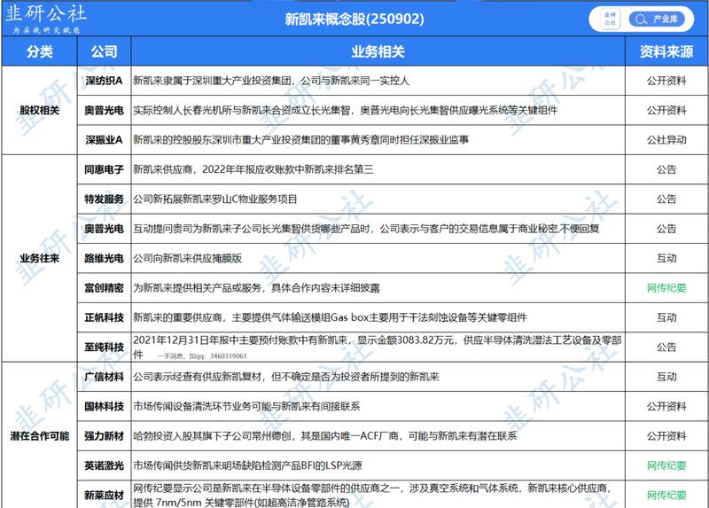Image resolution: width=709 pixels, height=508 pixels.
Task: Click the text 新凯来隶属于深圳重大产业投资集团
Action: coord(212,81)
